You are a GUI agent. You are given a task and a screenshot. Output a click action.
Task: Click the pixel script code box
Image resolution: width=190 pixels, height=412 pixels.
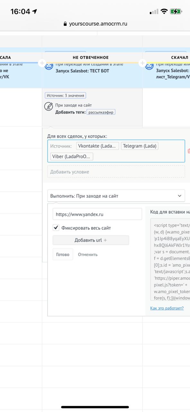point(170,259)
